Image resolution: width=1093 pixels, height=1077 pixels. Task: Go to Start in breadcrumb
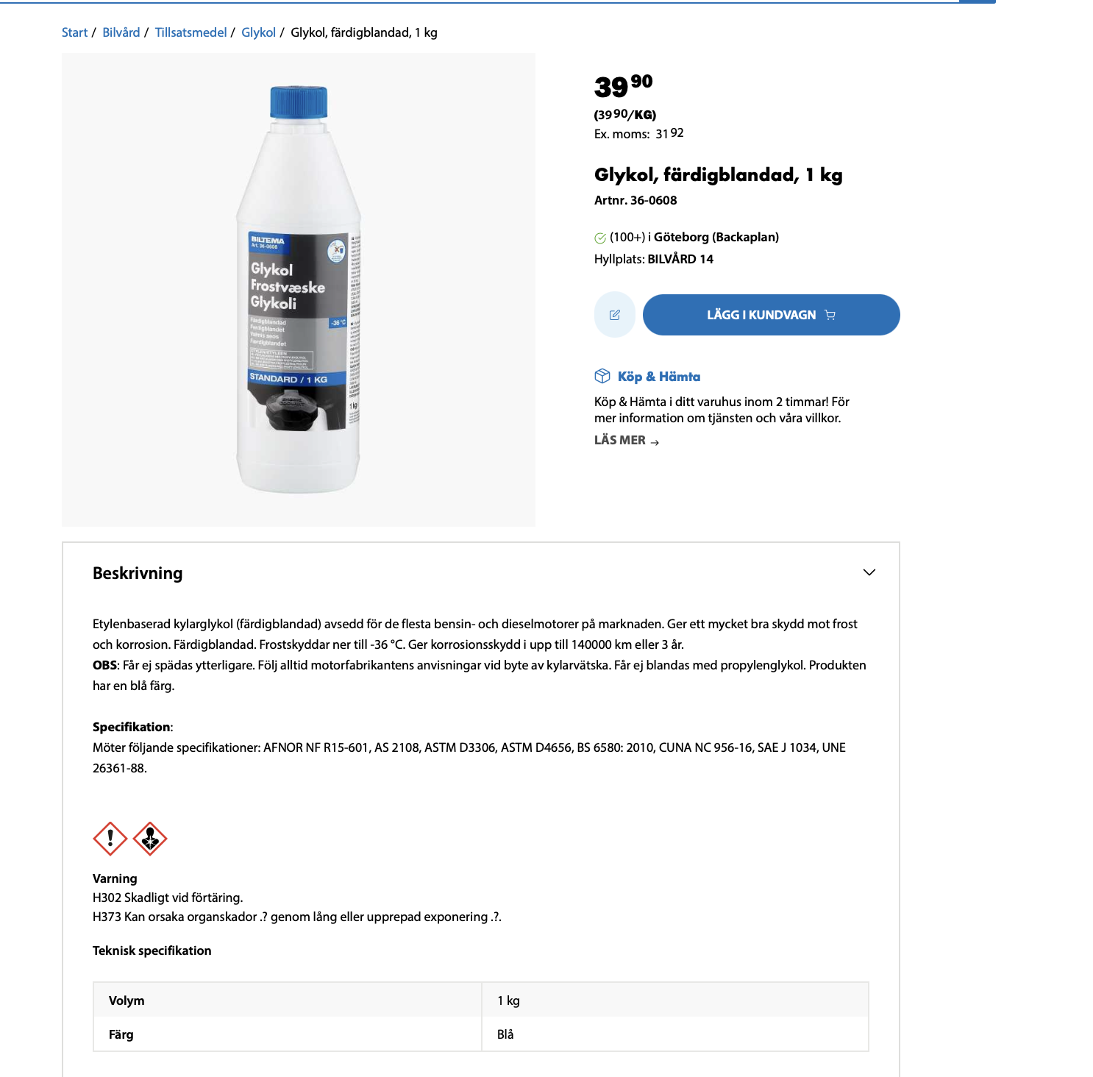pyautogui.click(x=74, y=32)
